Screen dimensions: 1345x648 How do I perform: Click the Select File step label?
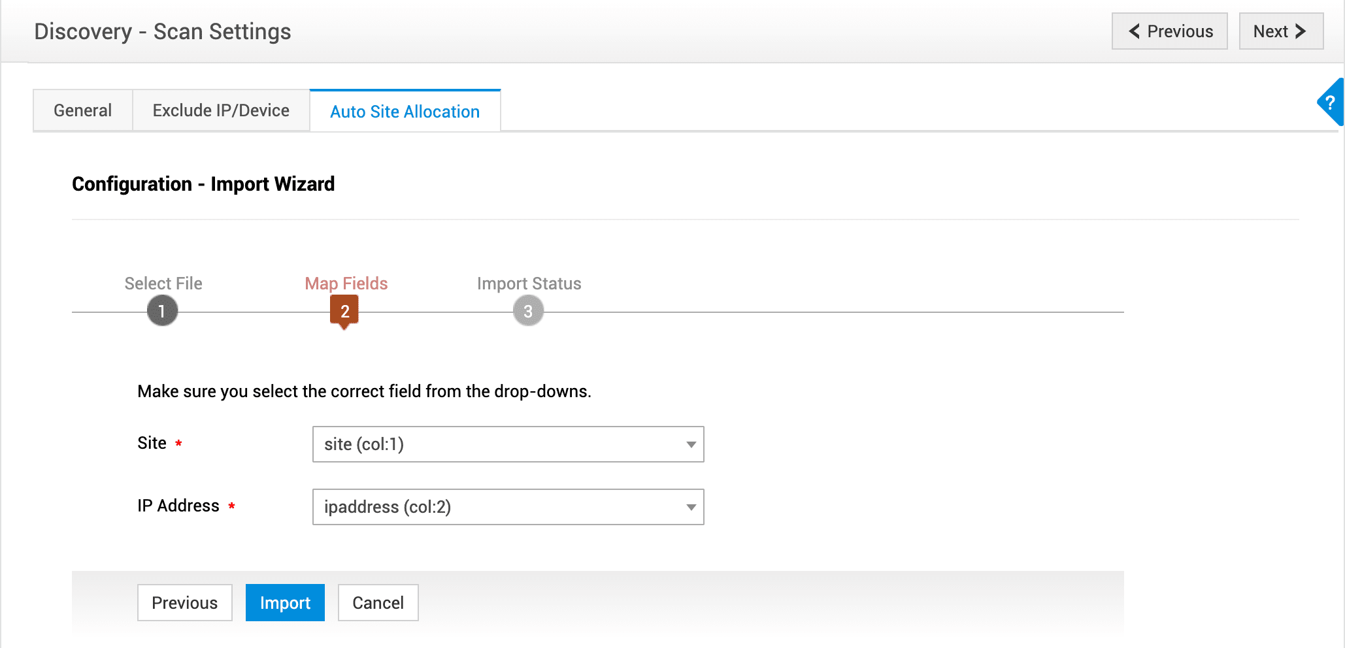pyautogui.click(x=163, y=283)
